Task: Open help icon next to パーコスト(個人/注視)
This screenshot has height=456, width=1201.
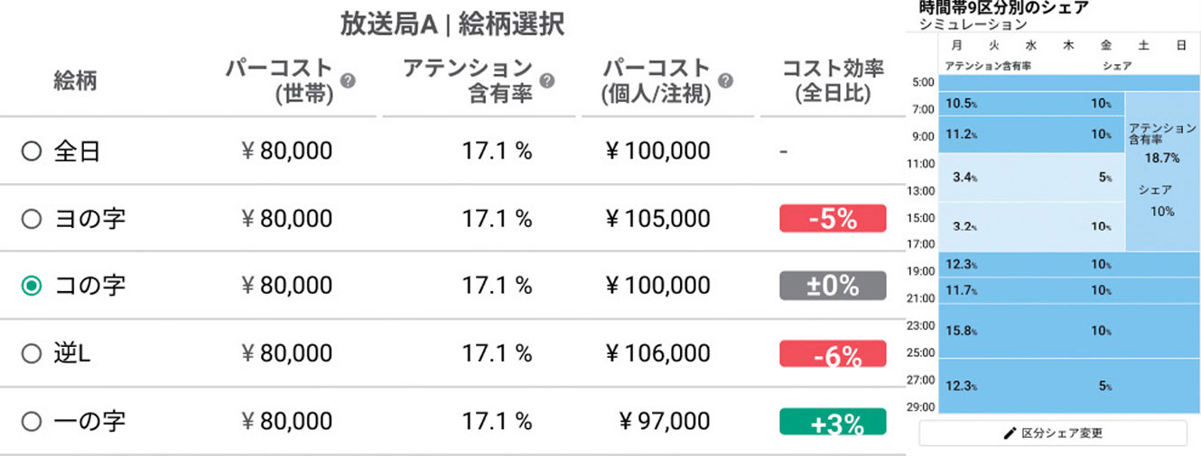Action: click(724, 80)
